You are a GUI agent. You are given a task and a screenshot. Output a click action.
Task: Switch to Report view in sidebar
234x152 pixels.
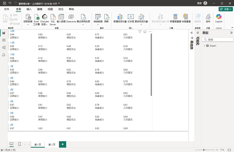(x=4, y=33)
